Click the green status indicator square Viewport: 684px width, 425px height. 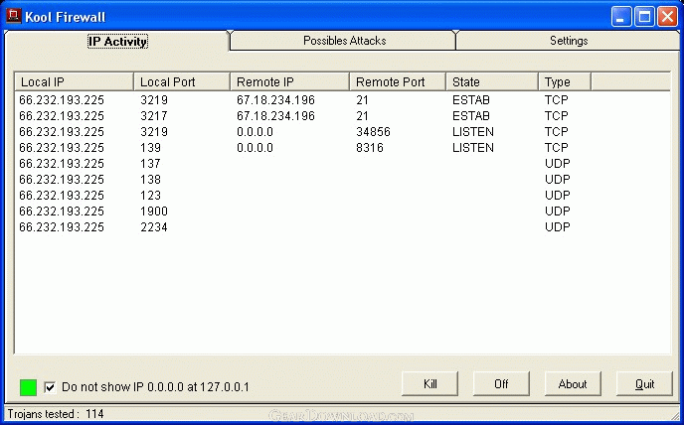[29, 387]
